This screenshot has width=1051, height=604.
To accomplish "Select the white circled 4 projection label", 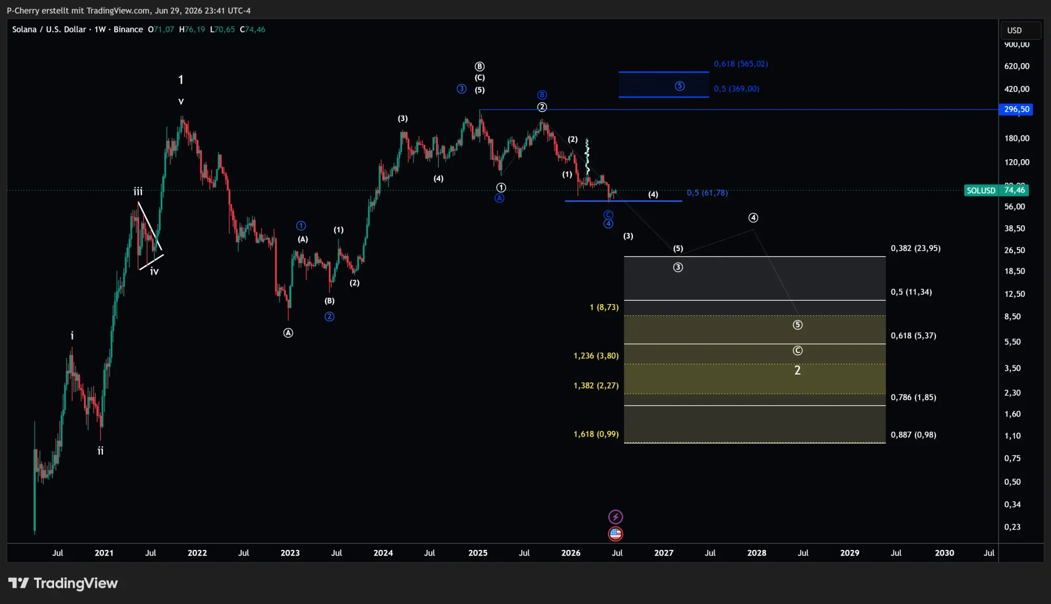I will click(753, 217).
